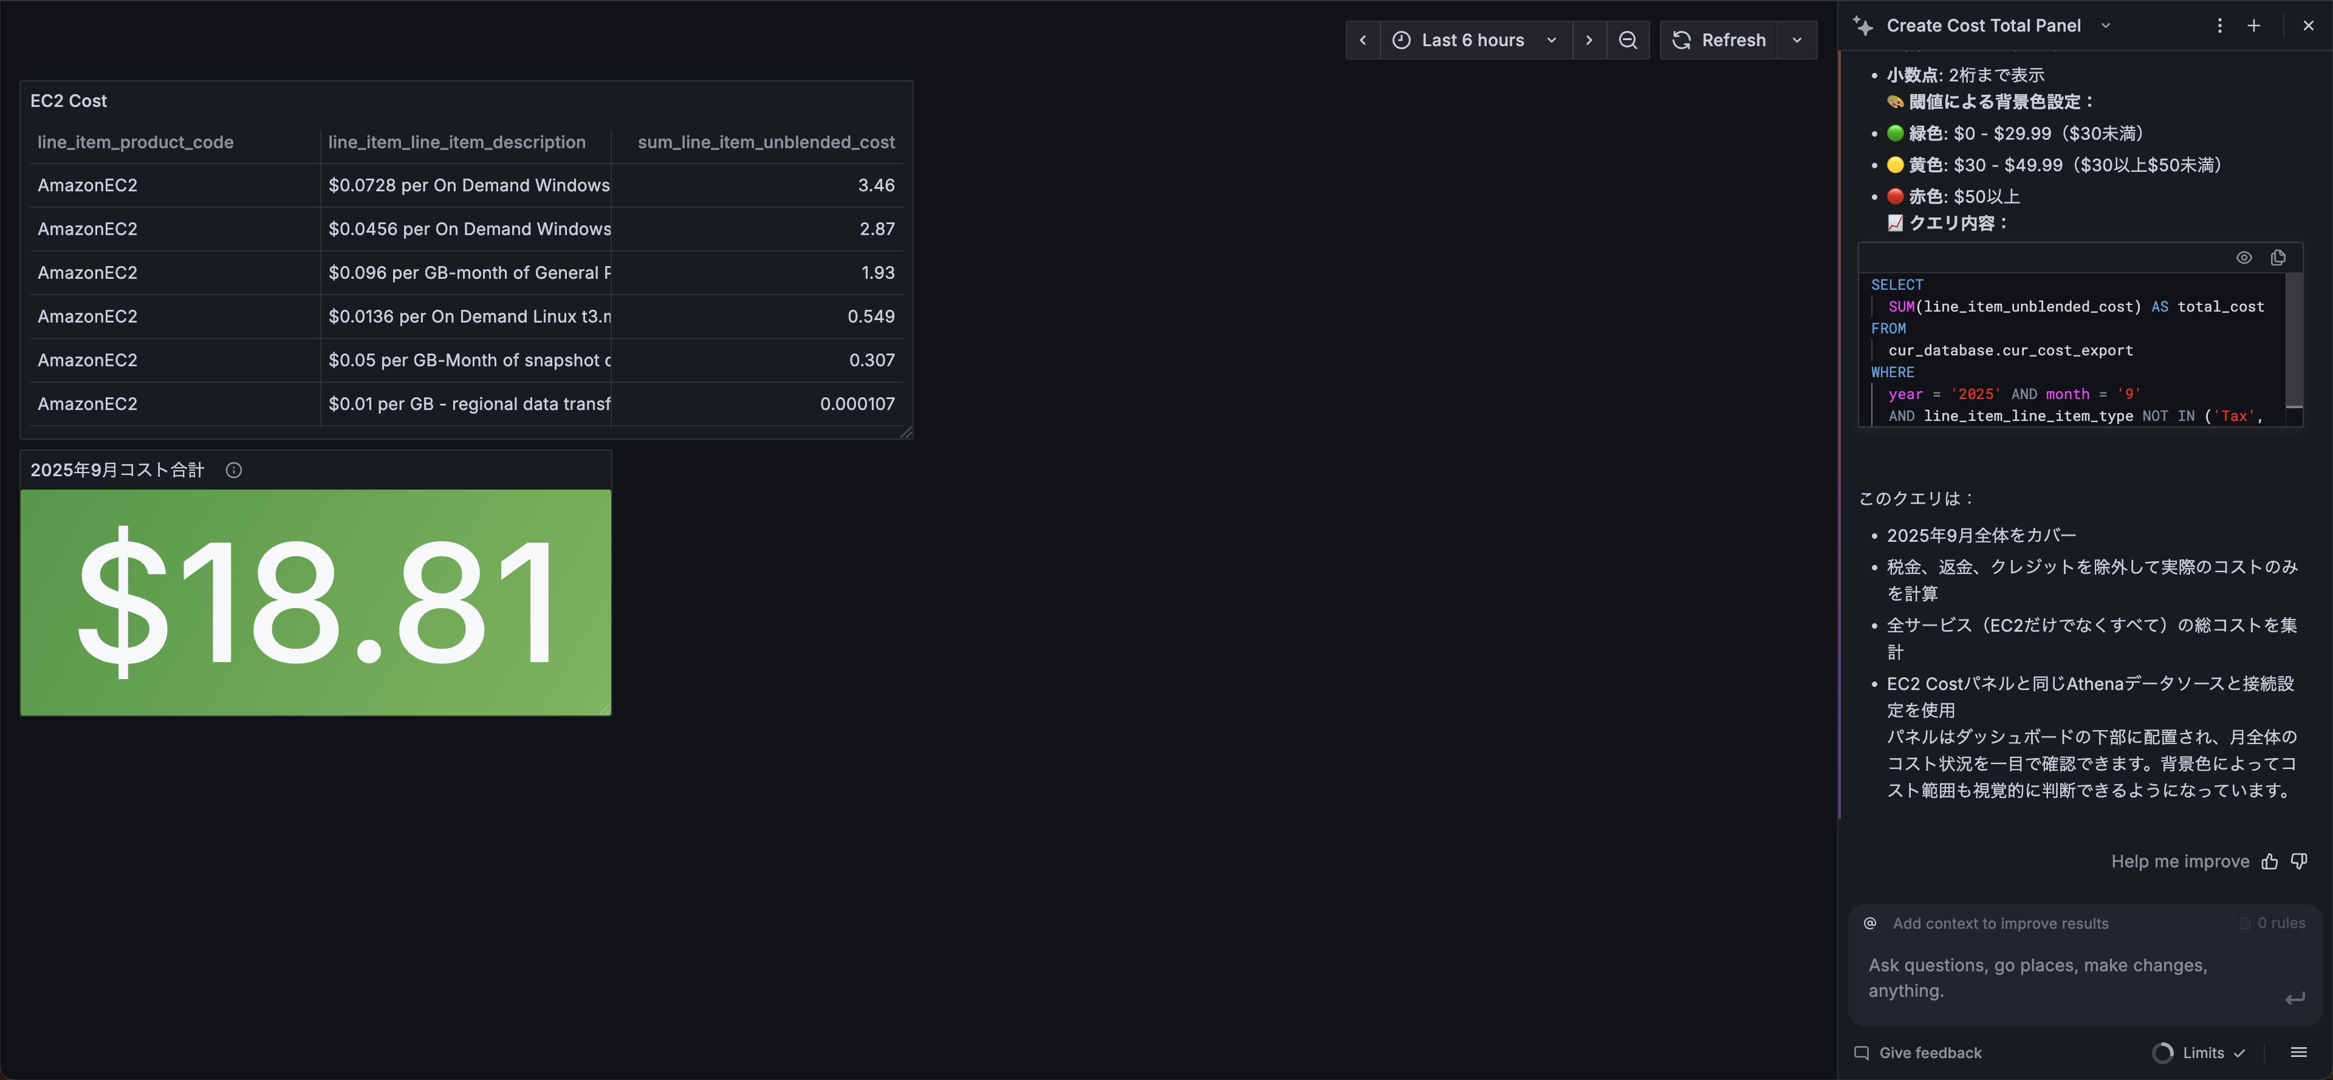
Task: Sort by sum_line_item_unblended_cost column header
Action: tap(766, 142)
